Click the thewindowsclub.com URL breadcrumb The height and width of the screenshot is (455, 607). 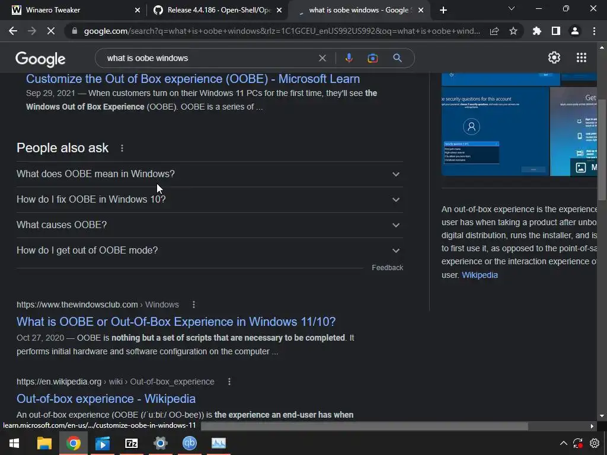[x=98, y=305]
